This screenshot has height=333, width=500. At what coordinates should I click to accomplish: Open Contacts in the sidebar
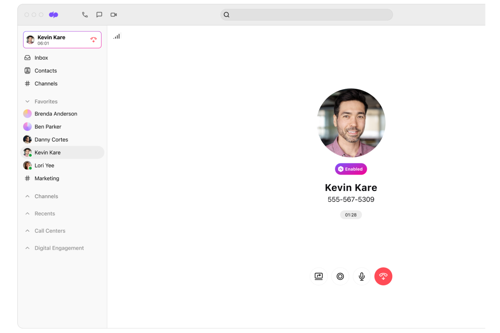(x=46, y=71)
